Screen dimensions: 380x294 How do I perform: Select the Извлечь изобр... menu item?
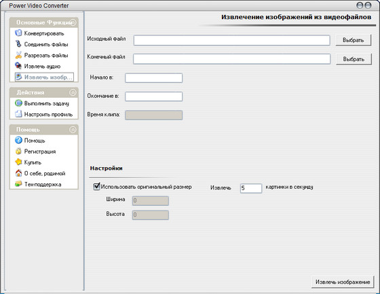(44, 77)
